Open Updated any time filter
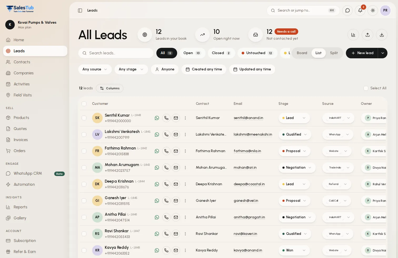This screenshot has width=398, height=258. [x=252, y=69]
